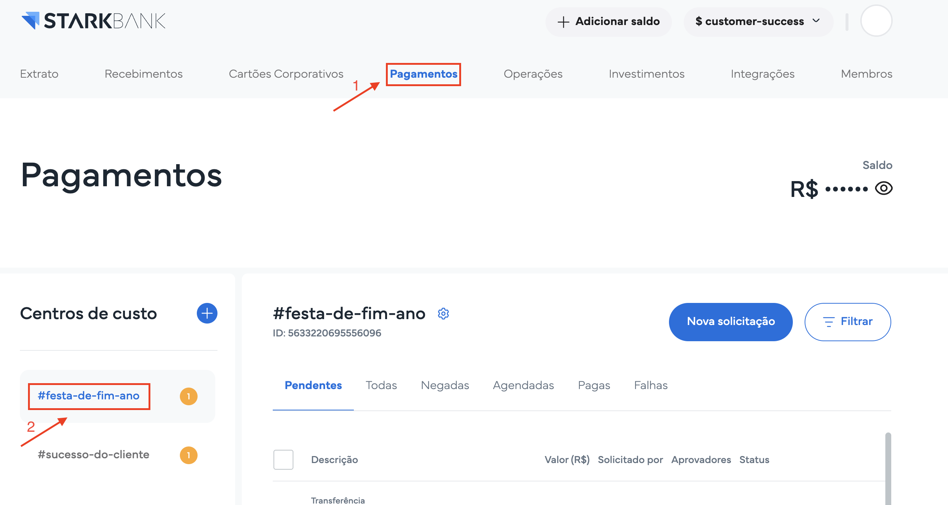Open the Operações tab
Screen dimensions: 948x505
click(533, 74)
